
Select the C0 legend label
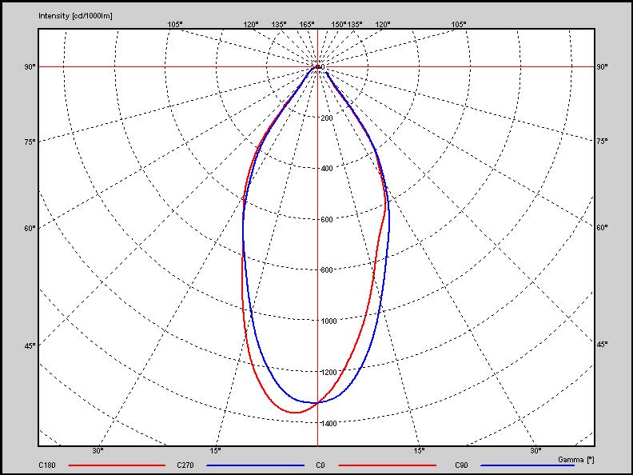point(320,465)
